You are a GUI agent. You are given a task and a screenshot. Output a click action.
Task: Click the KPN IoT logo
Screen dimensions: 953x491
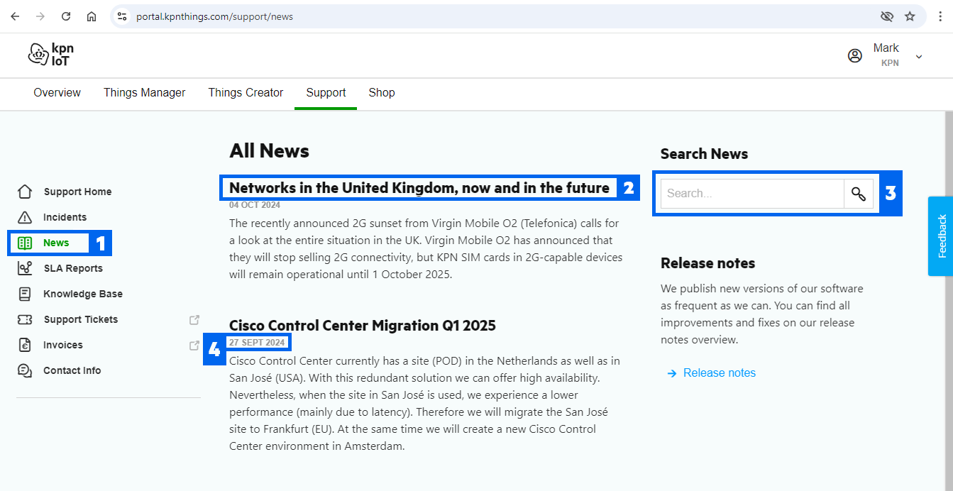(x=51, y=55)
